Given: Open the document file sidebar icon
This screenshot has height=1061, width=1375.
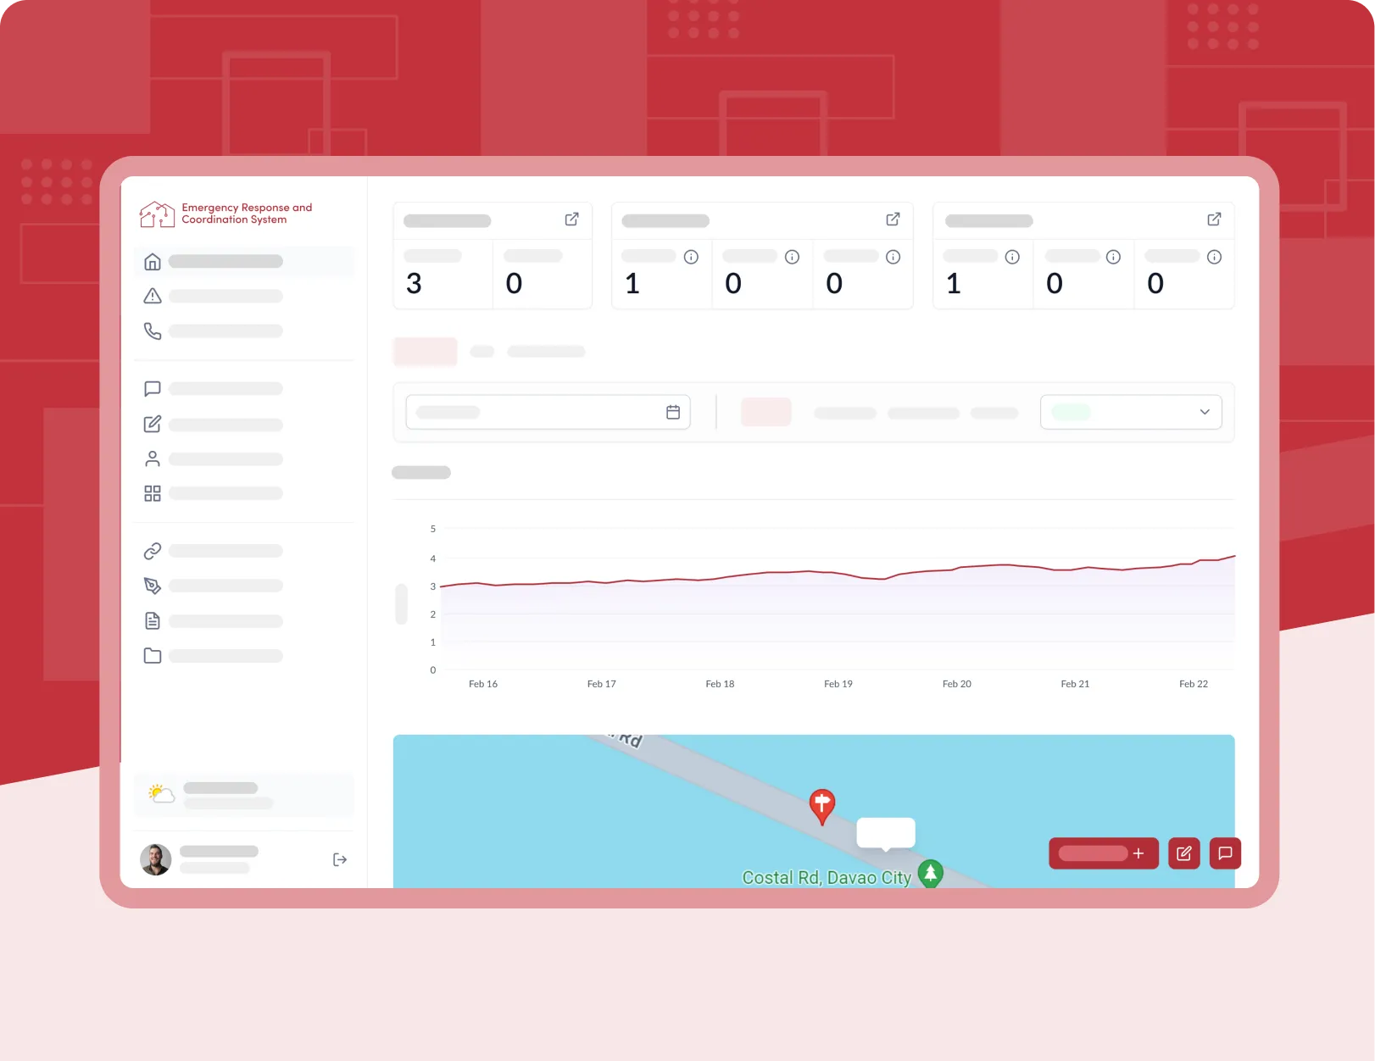Looking at the screenshot, I should point(153,621).
